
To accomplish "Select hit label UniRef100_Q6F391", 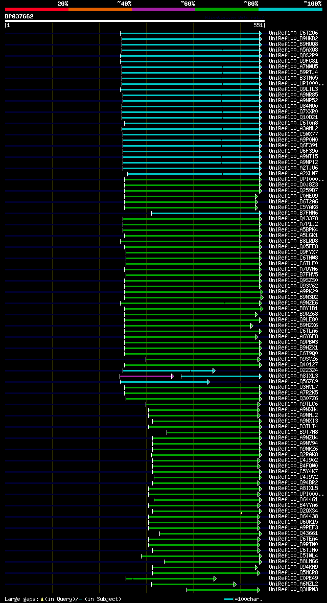I will (x=293, y=145).
